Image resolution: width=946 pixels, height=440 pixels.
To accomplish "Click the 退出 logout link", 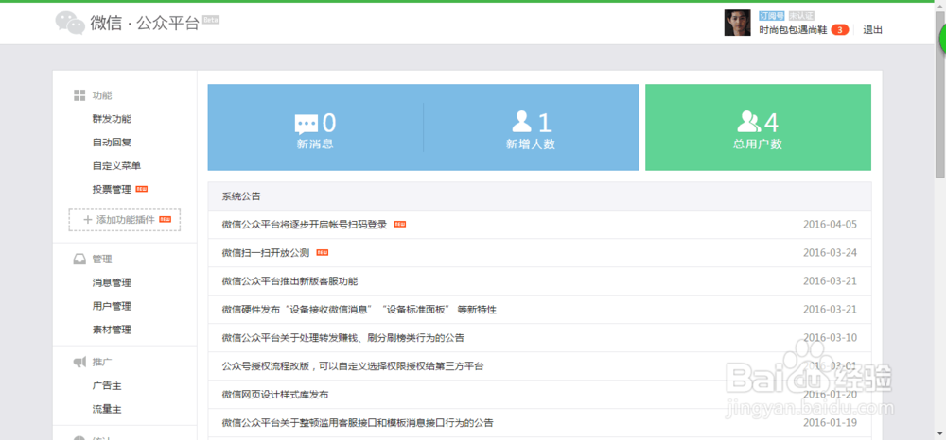I will 872,29.
